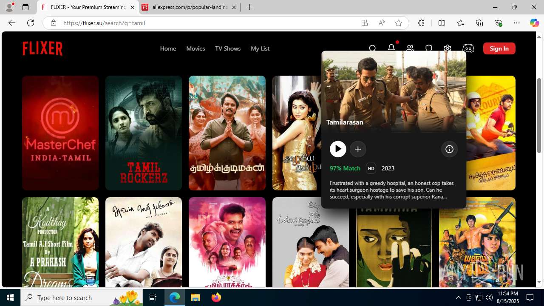The image size is (544, 306).
Task: Toggle Read aloud in address bar
Action: click(382, 23)
